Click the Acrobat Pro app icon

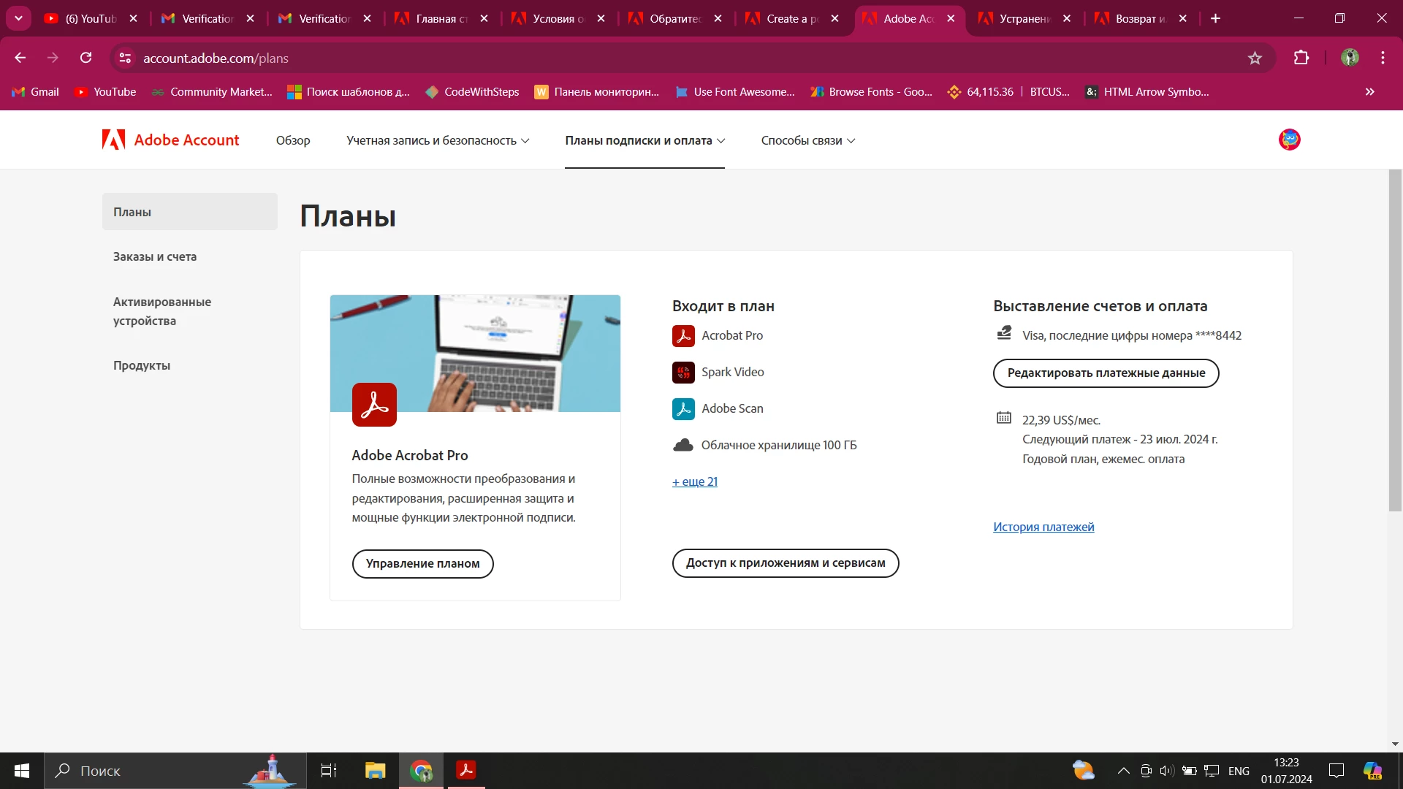[683, 336]
